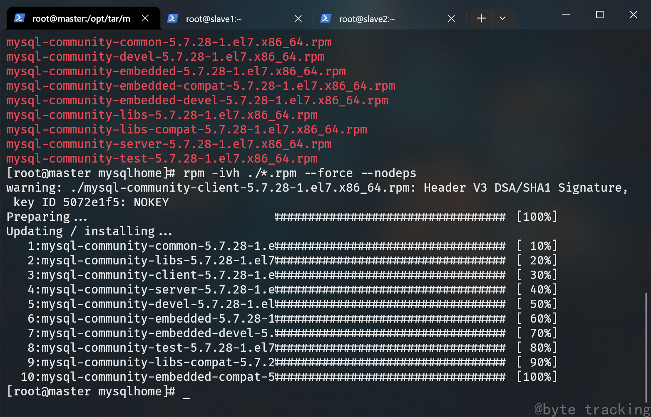This screenshot has height=417, width=651.
Task: Click mysql-community-libs-compat-5.7.28-1.el7.x86_64.rpm in red listing
Action: coord(187,130)
